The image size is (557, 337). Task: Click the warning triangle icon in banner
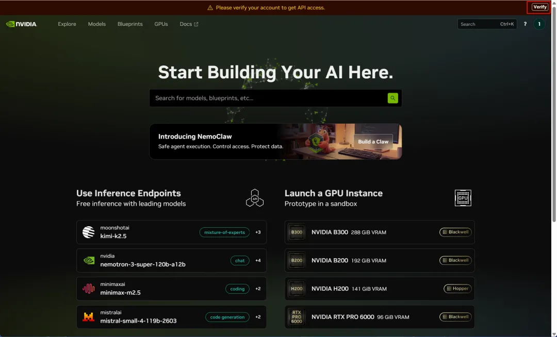[210, 7]
